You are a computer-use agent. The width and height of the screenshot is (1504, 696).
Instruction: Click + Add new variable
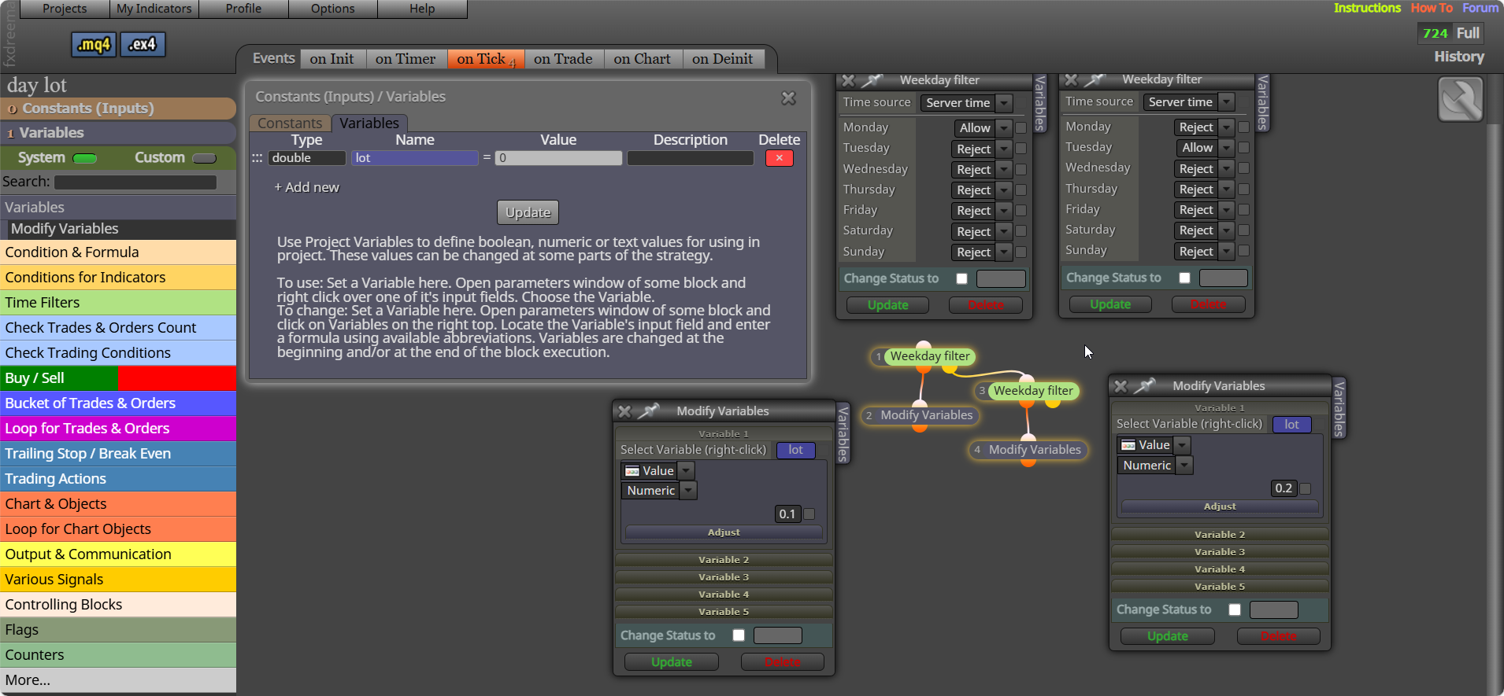point(306,187)
